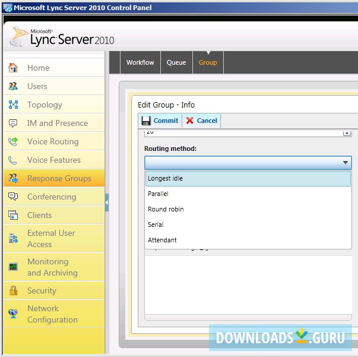The height and width of the screenshot is (357, 358).
Task: Click the Security padlock icon
Action: click(13, 290)
